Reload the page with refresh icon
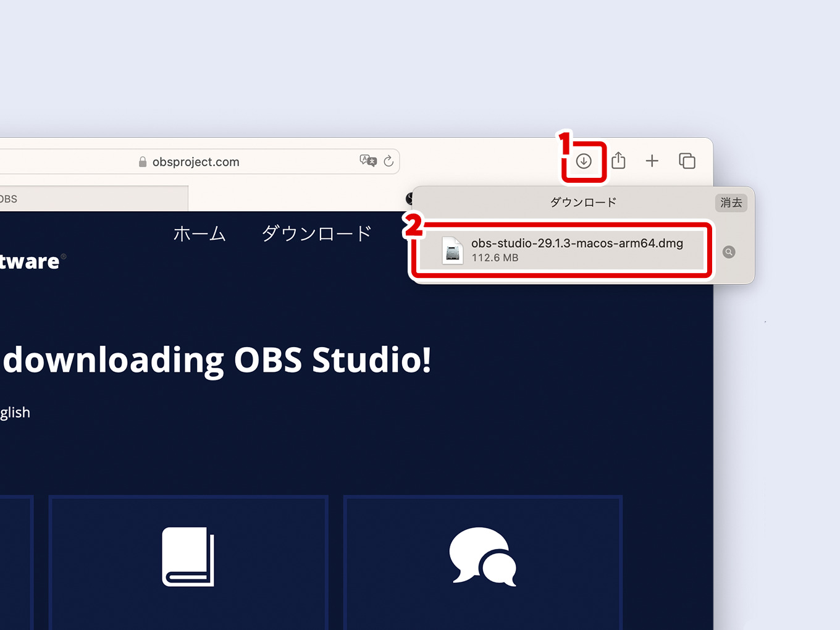 coord(388,161)
